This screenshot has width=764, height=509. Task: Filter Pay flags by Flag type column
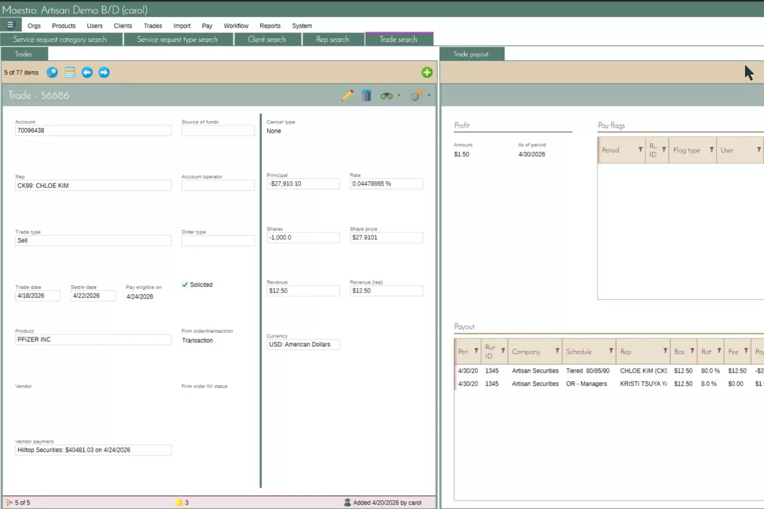[x=712, y=149]
